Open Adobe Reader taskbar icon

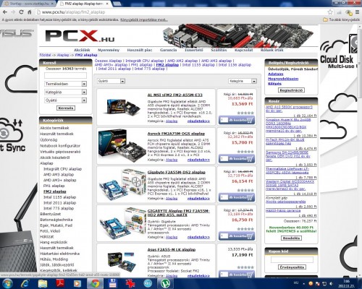coord(60,283)
